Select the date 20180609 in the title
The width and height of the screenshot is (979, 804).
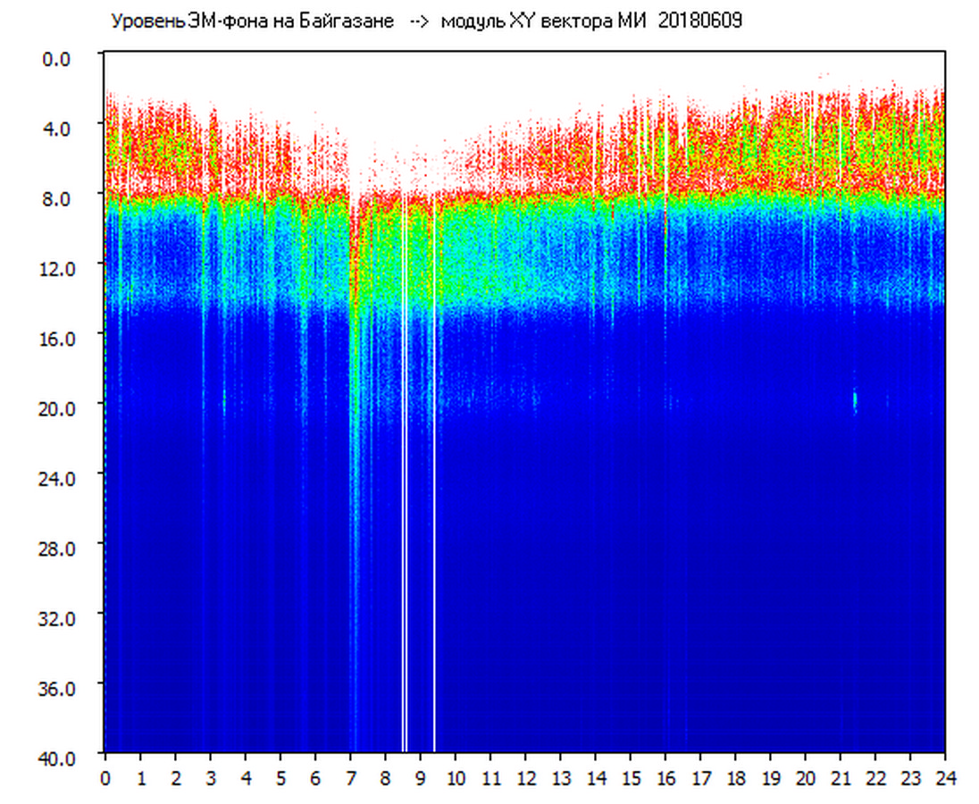coord(699,21)
